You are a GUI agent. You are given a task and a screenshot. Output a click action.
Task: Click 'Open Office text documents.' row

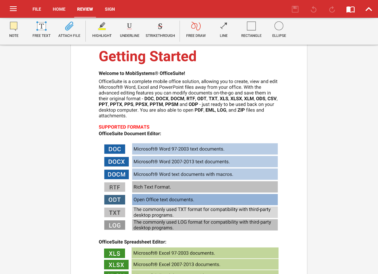click(205, 200)
